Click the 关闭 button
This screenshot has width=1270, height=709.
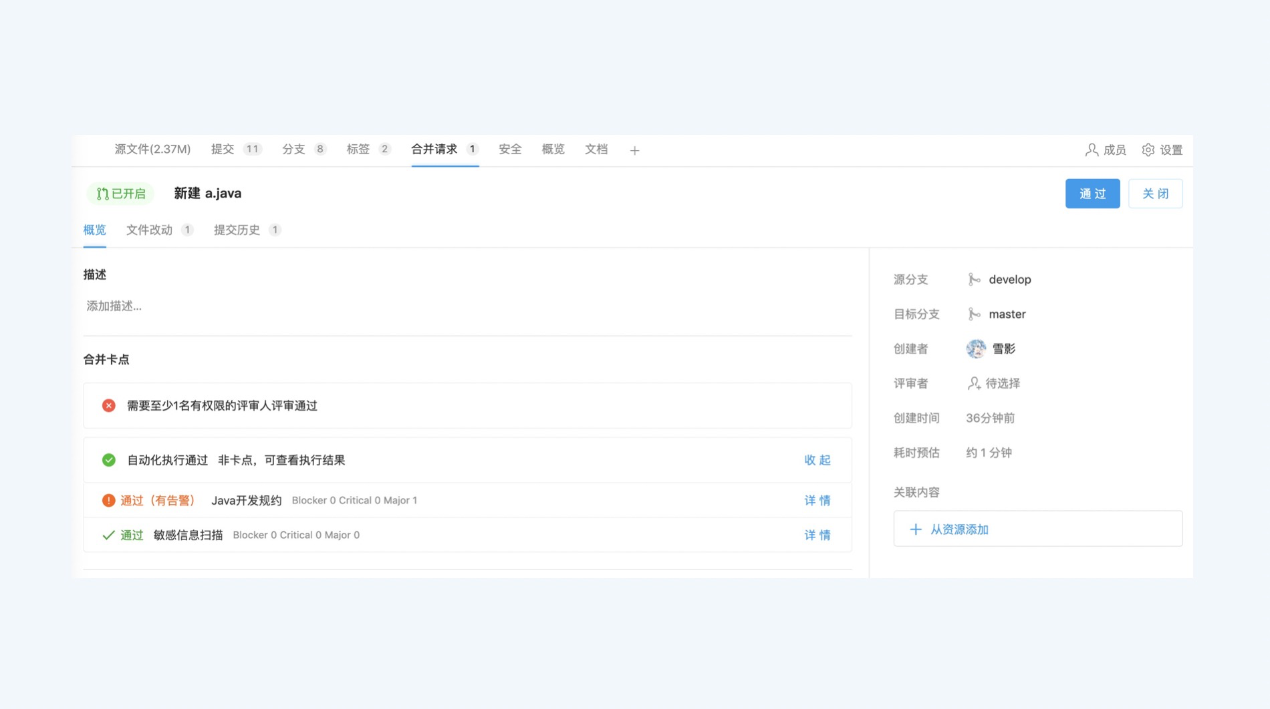1155,194
